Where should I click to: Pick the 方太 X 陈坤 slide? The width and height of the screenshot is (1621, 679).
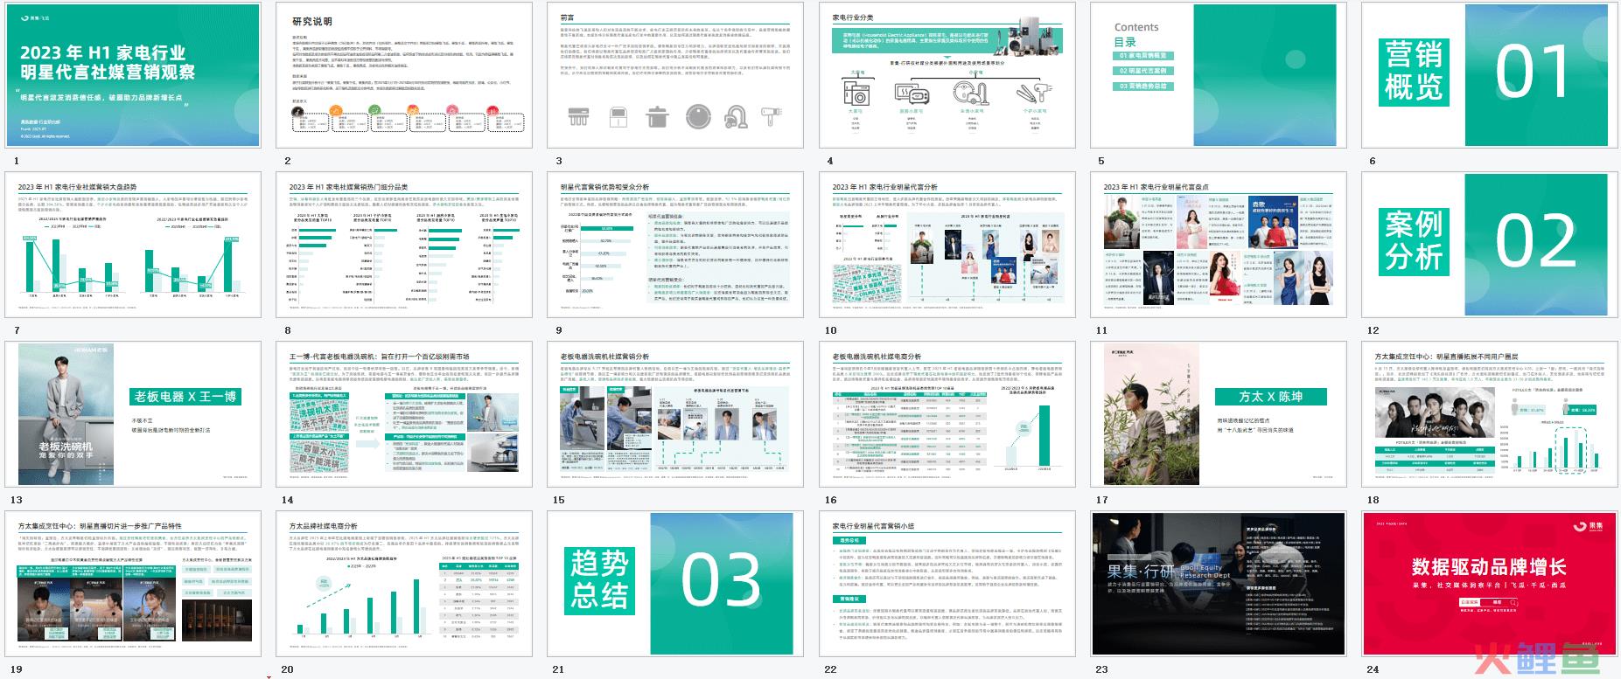coord(1219,414)
